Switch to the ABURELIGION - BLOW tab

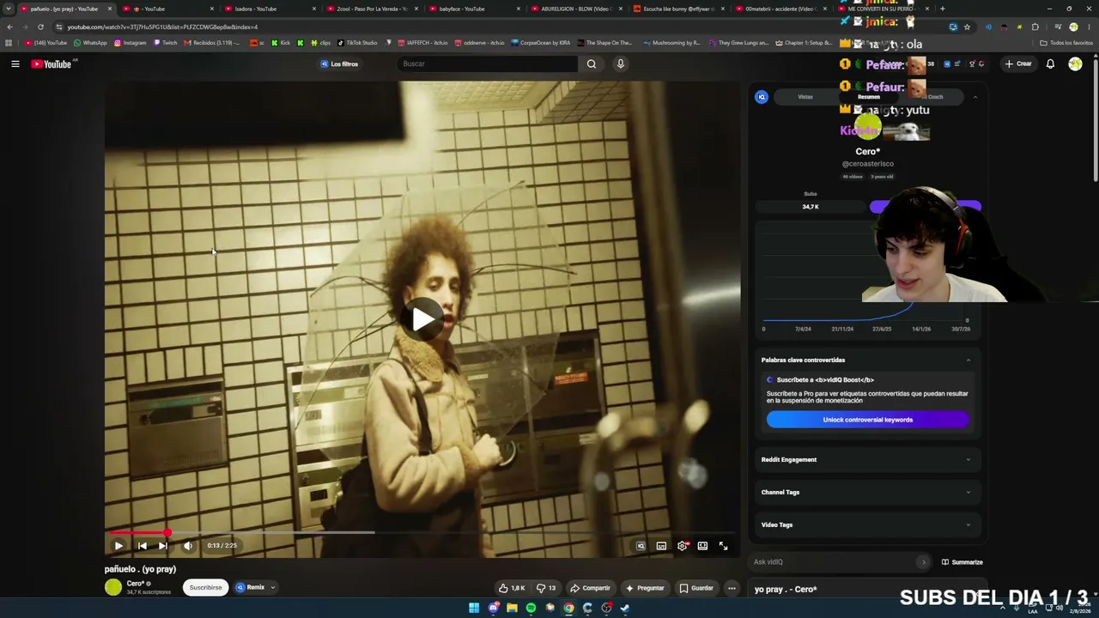point(576,9)
